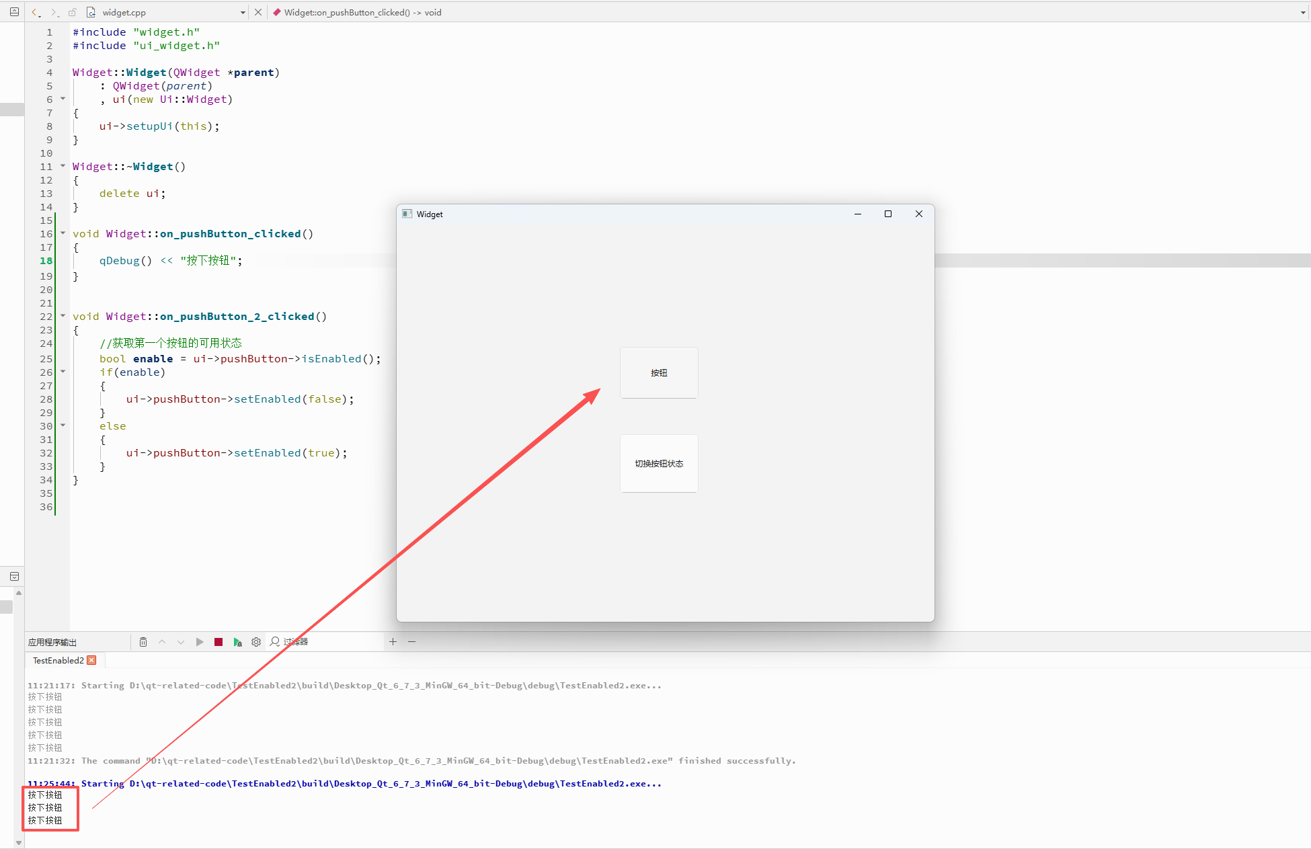Click the red stop button in output pane
The image size is (1311, 849).
point(218,642)
